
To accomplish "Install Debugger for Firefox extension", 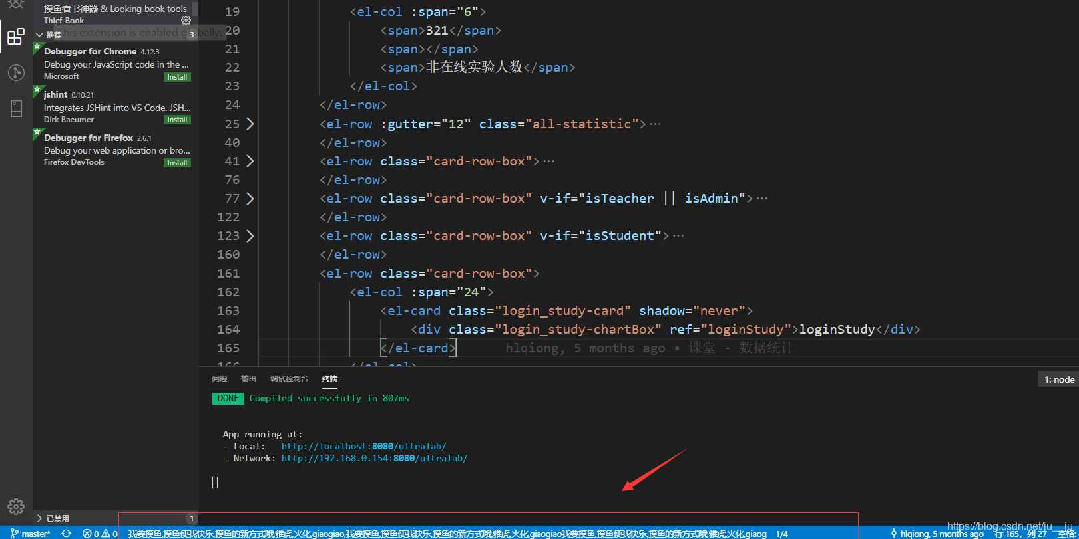I will [177, 163].
